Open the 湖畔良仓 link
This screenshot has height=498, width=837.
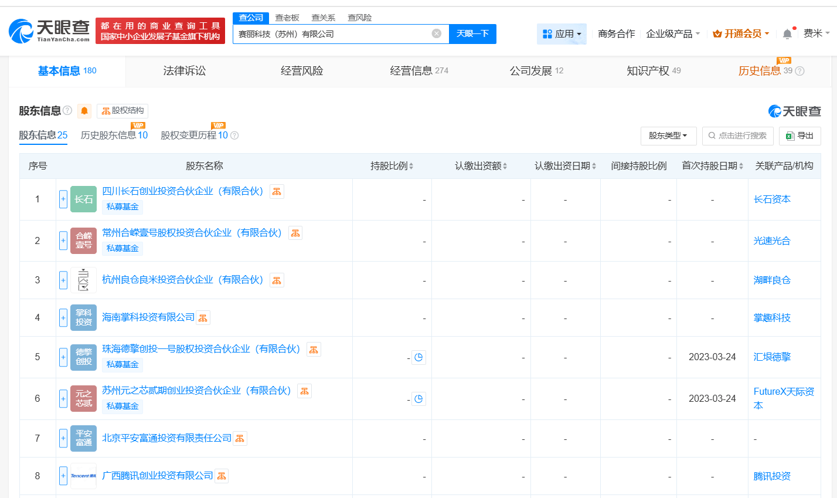click(771, 280)
